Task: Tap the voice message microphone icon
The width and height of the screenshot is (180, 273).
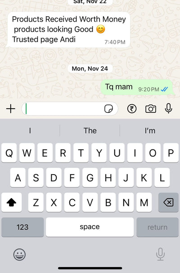Action: click(x=168, y=108)
